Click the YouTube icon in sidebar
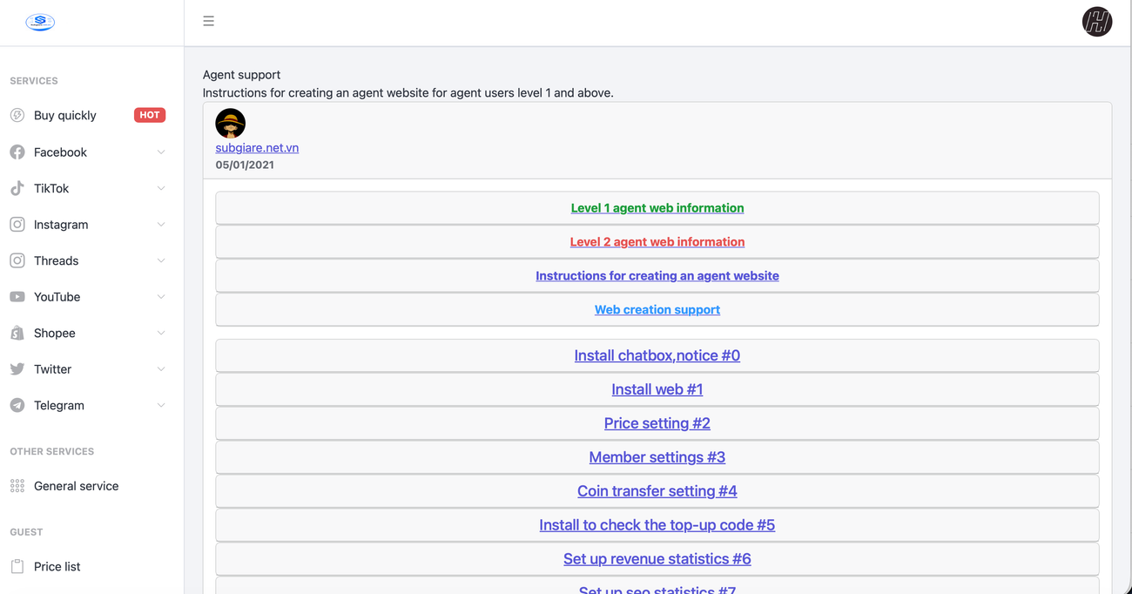Viewport: 1132px width, 594px height. point(17,297)
